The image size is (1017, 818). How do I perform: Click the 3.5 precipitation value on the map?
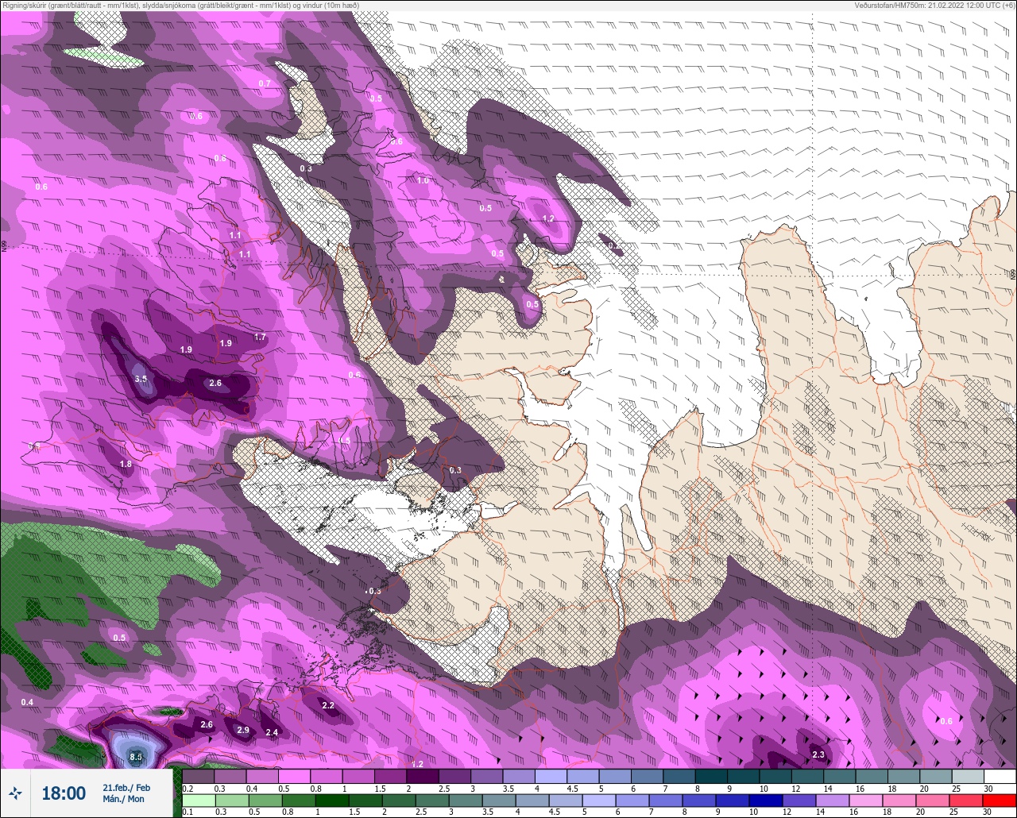click(x=141, y=379)
